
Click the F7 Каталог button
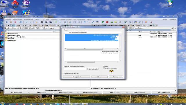[115, 93]
